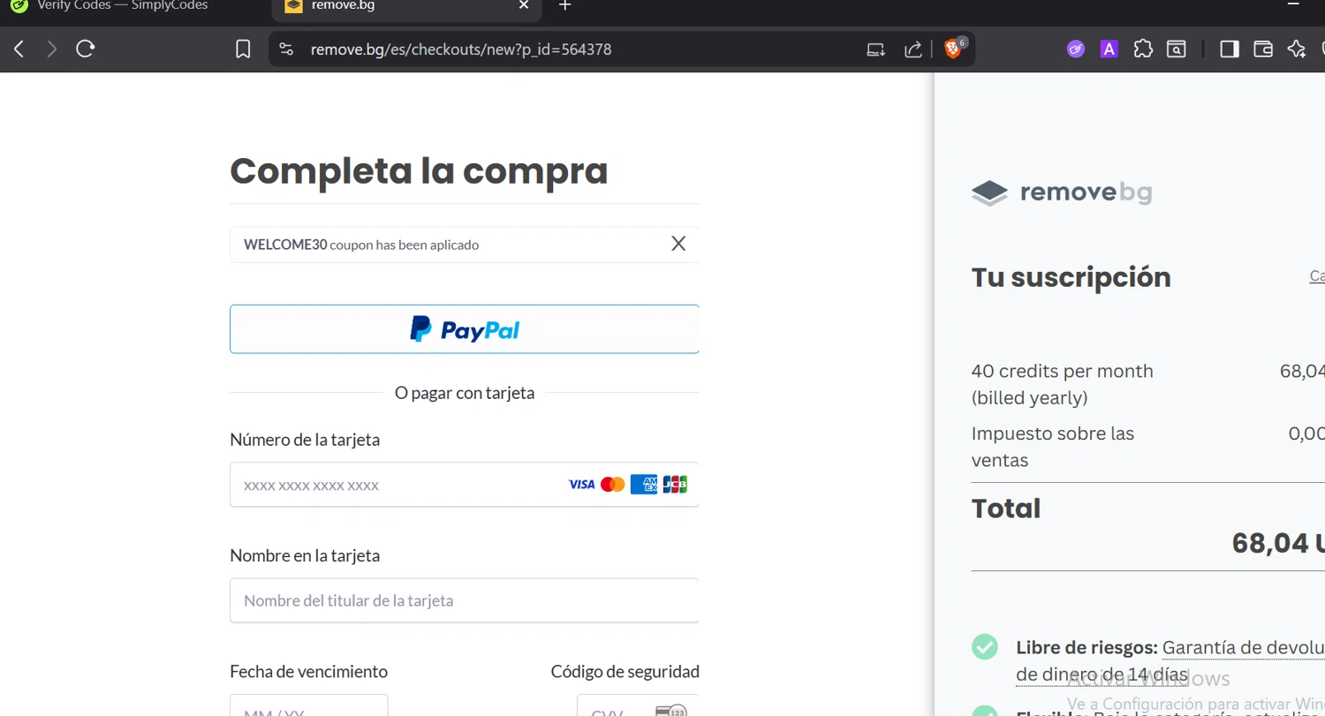Click the 'Código de seguridad' label

pos(625,672)
